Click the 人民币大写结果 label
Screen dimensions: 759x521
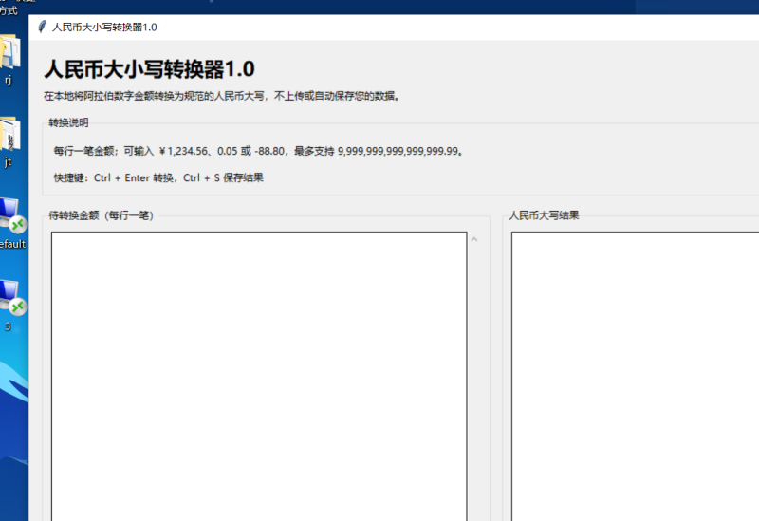tap(544, 215)
